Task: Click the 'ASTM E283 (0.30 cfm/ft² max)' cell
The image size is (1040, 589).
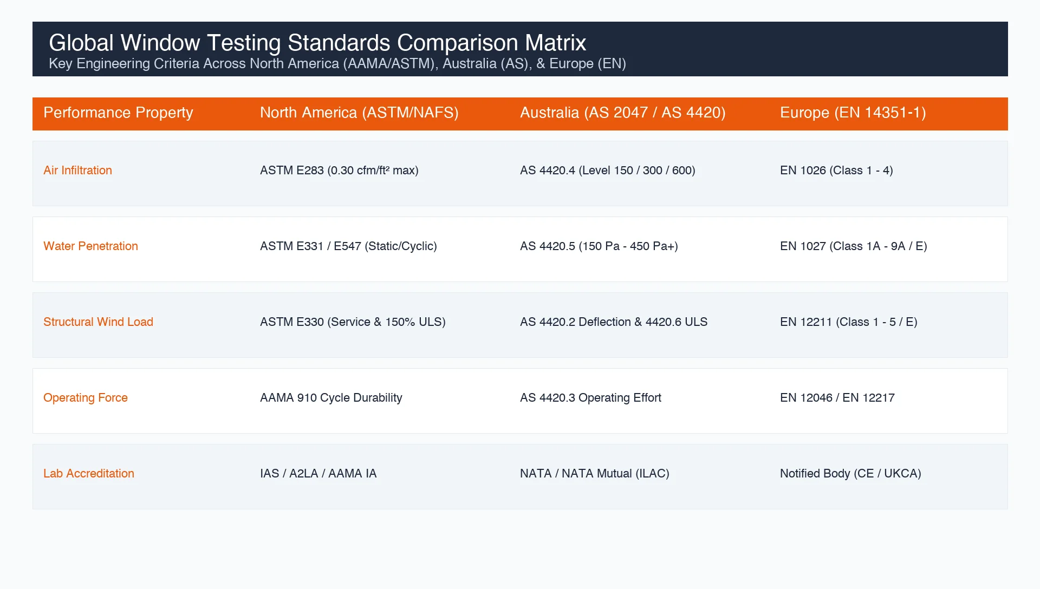Action: [339, 171]
